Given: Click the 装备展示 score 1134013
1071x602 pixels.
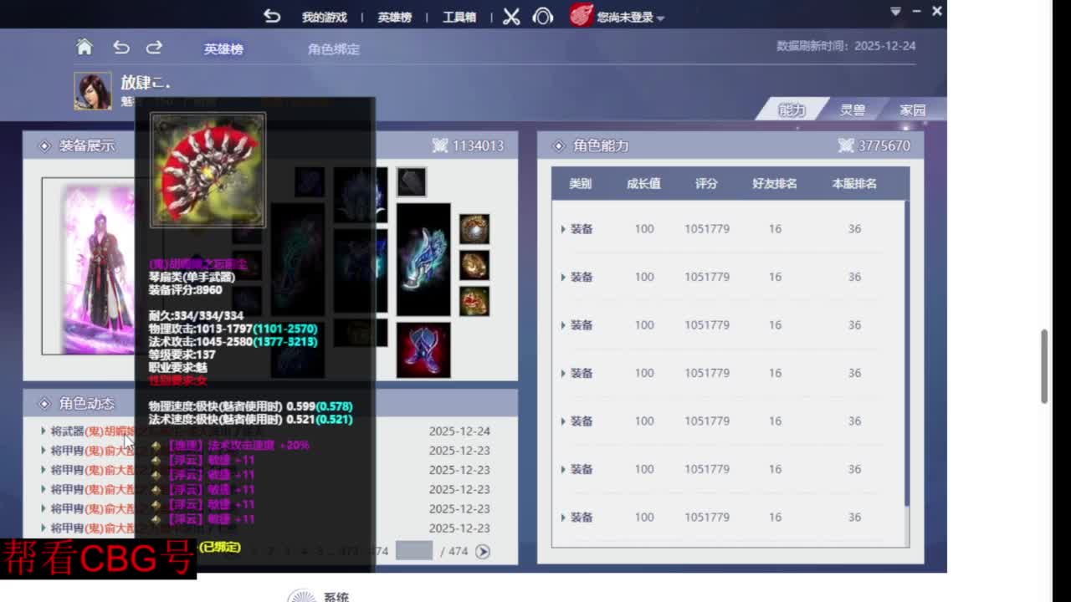Looking at the screenshot, I should [478, 145].
